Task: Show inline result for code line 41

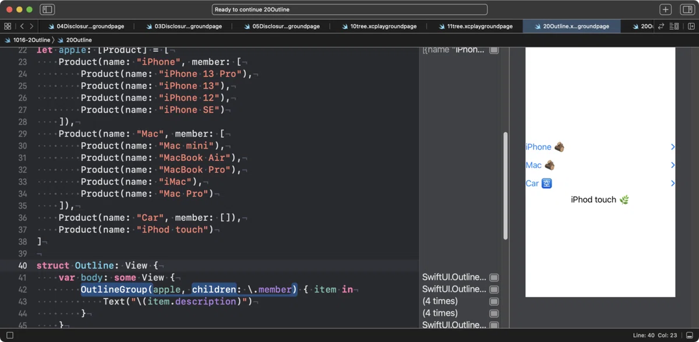Action: click(494, 277)
